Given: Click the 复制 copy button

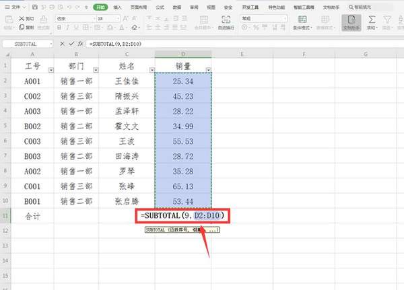Looking at the screenshot, I should [x=26, y=28].
